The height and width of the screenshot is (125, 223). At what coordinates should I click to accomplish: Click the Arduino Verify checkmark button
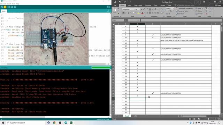point(2,7)
